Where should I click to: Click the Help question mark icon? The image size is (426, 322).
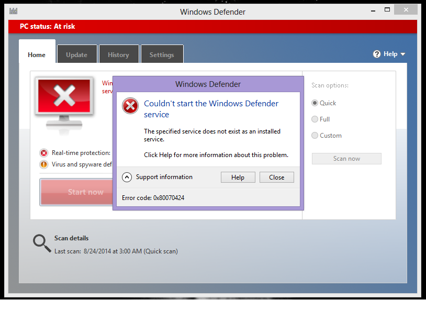(x=377, y=53)
